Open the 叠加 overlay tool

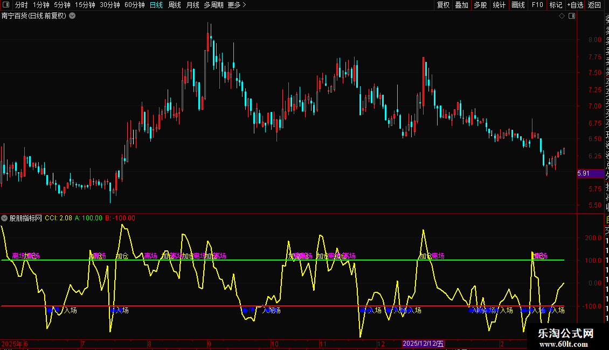(461, 5)
